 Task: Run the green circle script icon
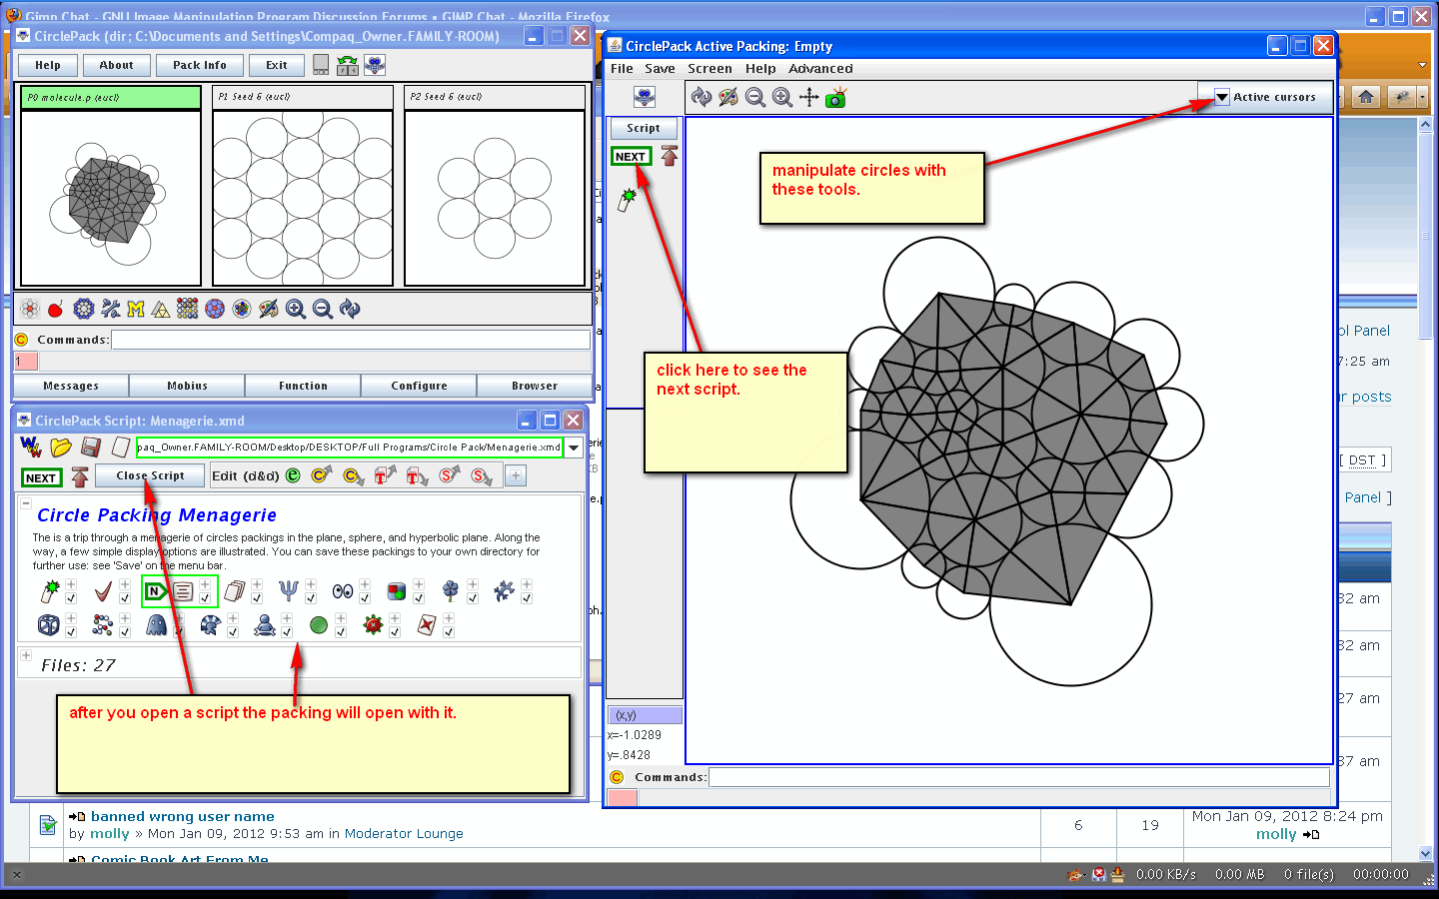tap(319, 625)
